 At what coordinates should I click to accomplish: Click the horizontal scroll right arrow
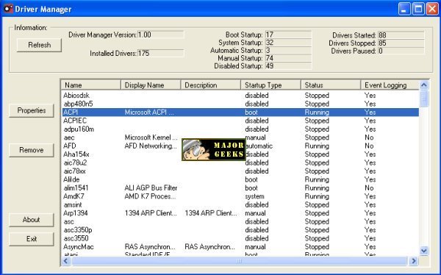click(414, 261)
